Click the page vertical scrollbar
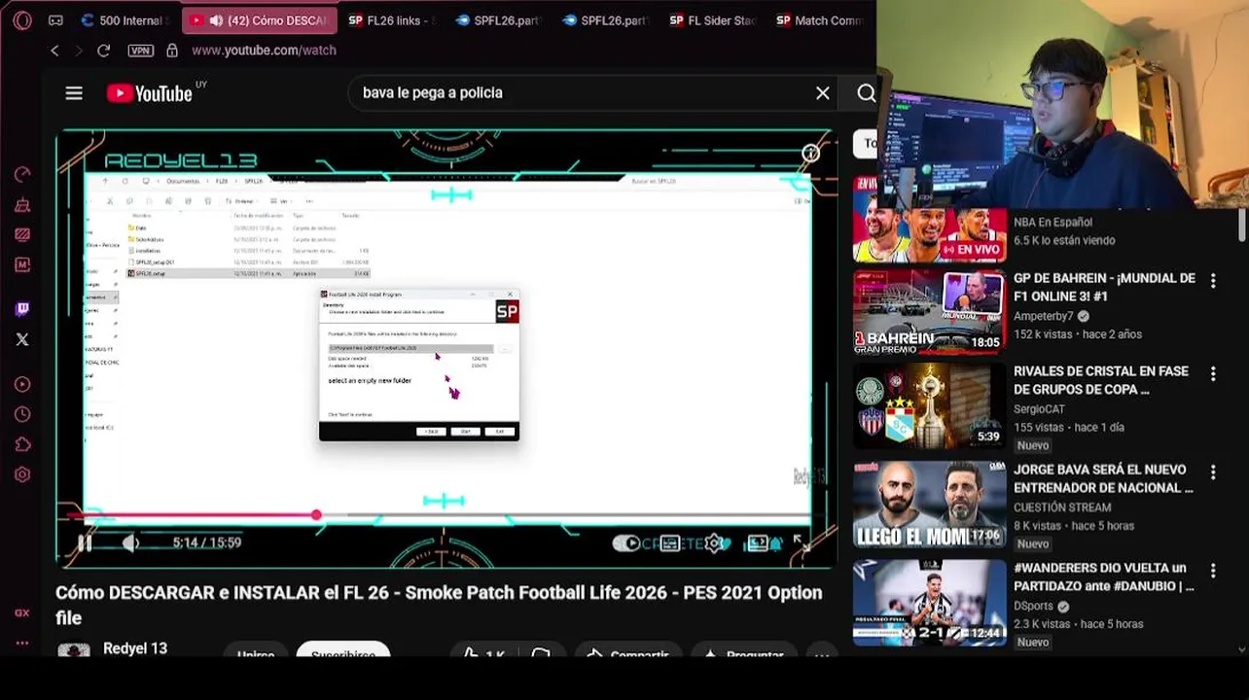1249x700 pixels. (x=1242, y=224)
